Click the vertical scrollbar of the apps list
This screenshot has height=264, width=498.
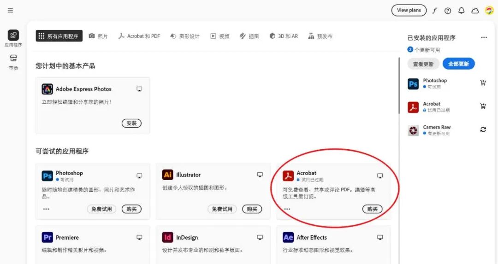tap(399, 86)
